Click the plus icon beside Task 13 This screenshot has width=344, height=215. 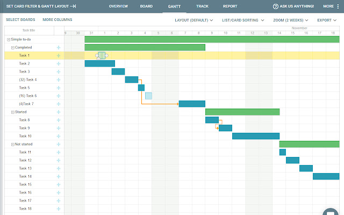click(x=59, y=168)
